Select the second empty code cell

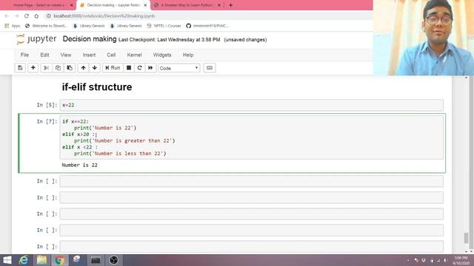252,197
